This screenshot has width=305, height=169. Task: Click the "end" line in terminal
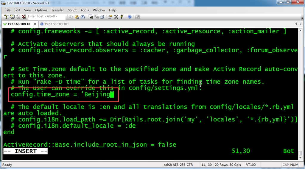click(x=9, y=132)
